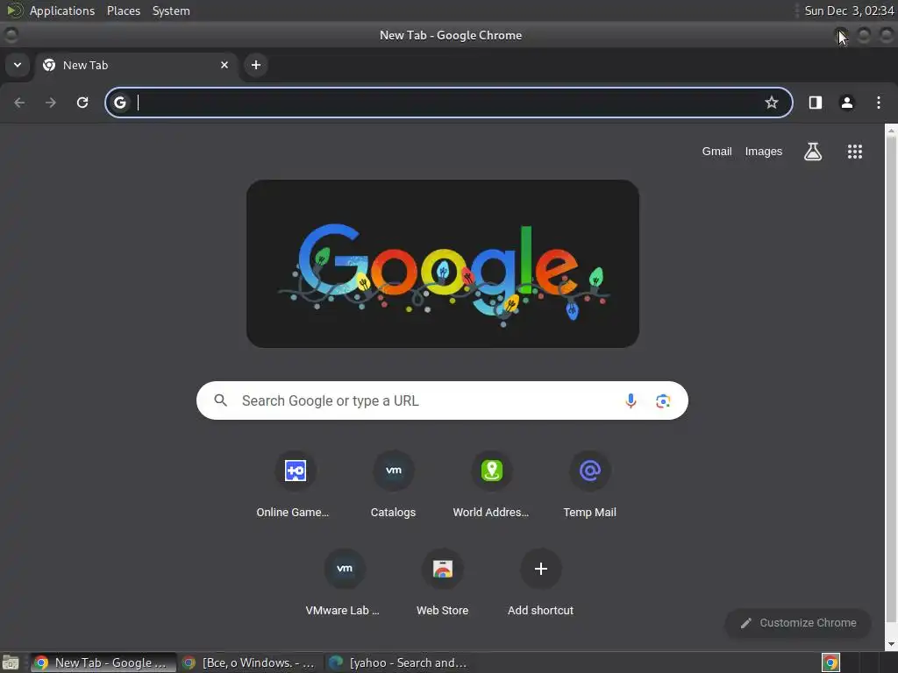This screenshot has height=673, width=898.
Task: Click the Customize Chrome button
Action: click(798, 623)
